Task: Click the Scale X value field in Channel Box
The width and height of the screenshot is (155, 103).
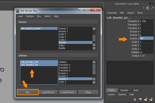Action: 146,42
